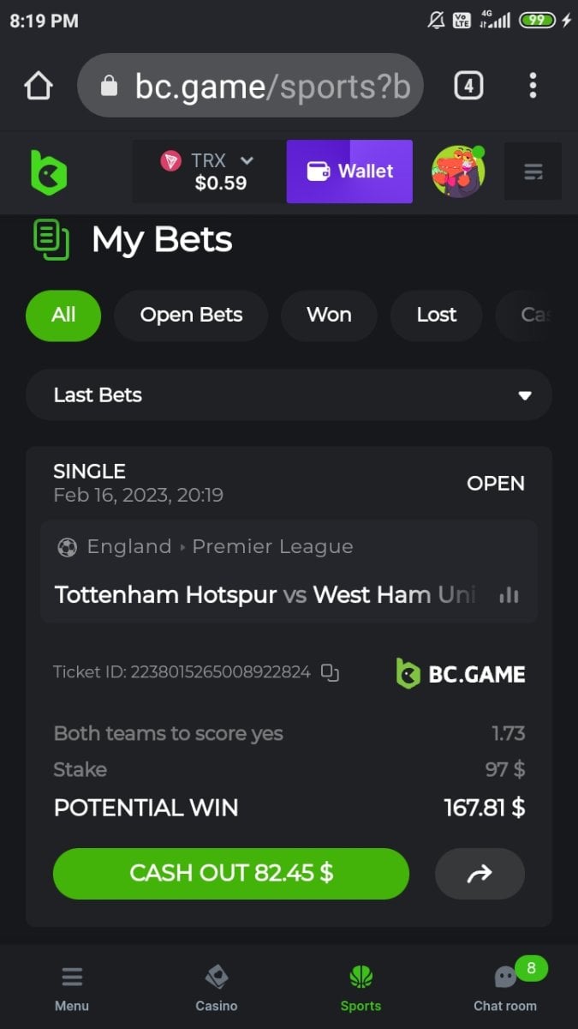Open match statistics bar chart icon

coord(509,594)
